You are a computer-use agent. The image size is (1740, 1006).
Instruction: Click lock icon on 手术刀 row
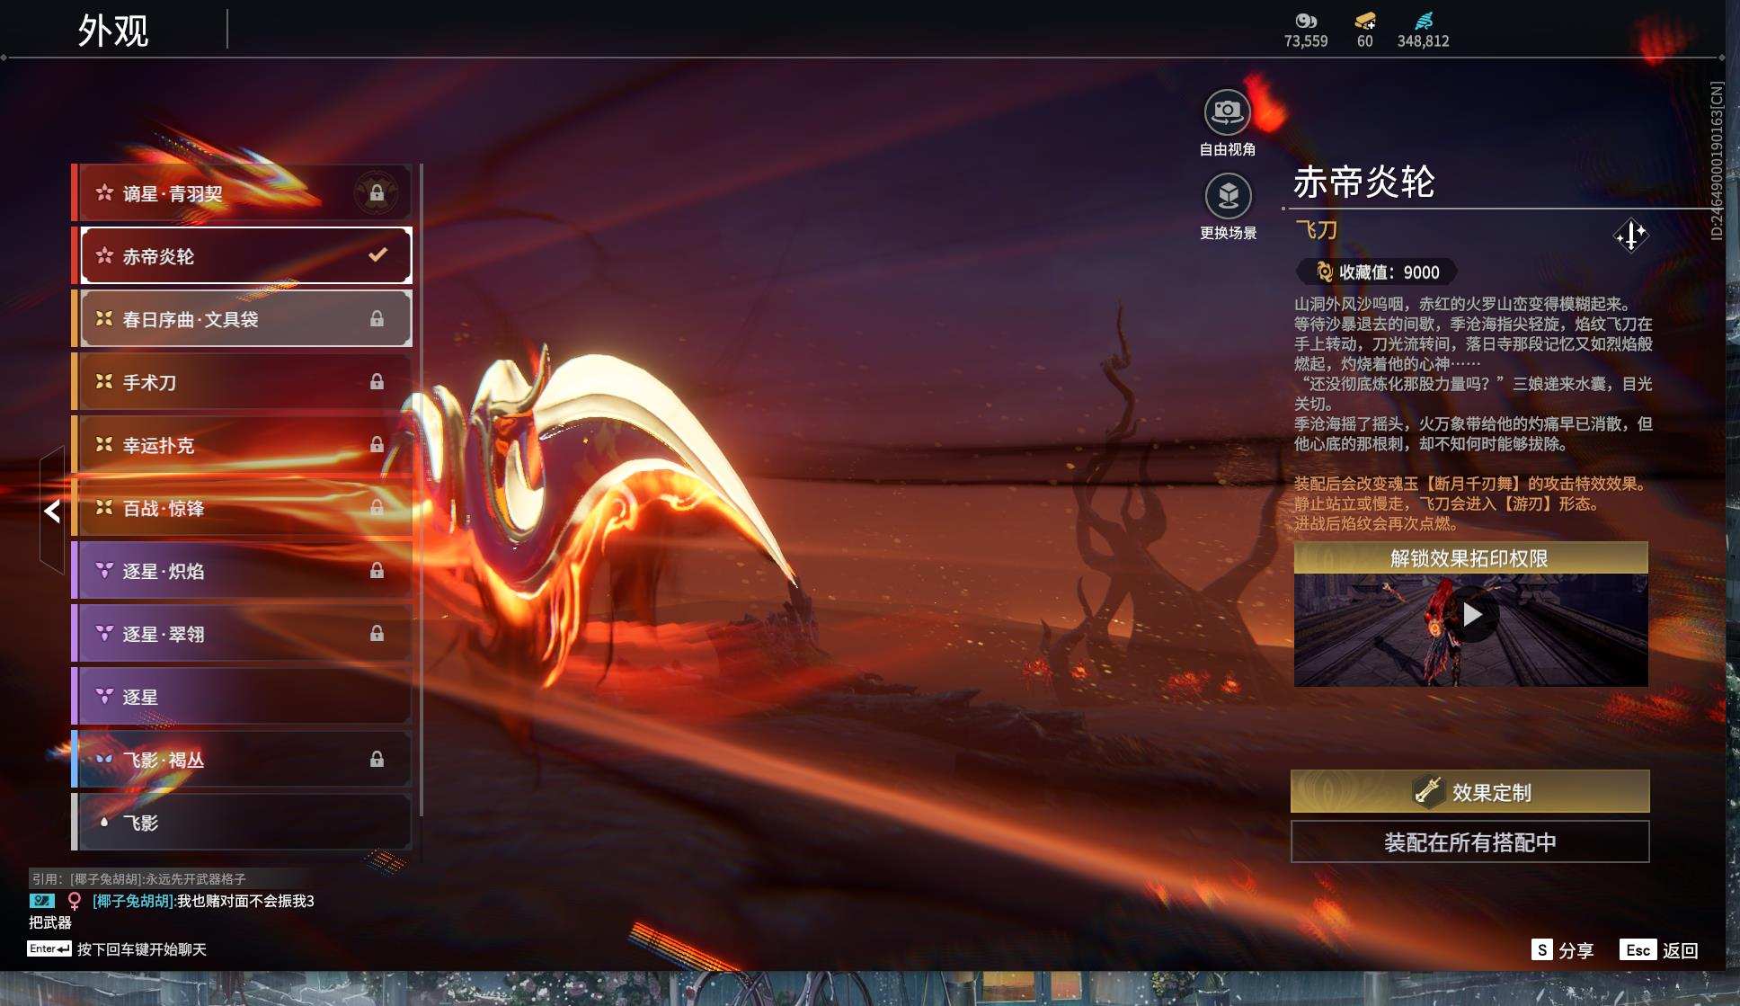(377, 381)
